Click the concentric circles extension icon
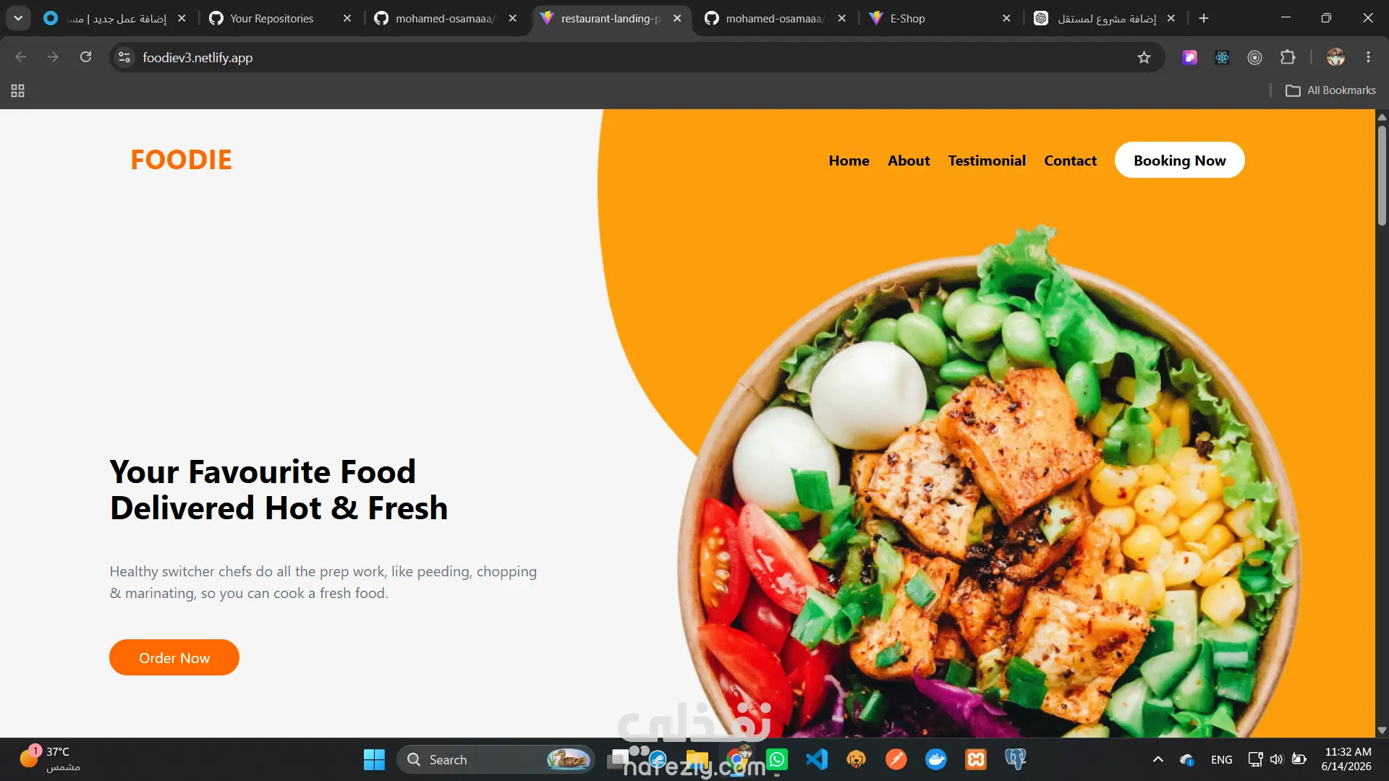This screenshot has width=1389, height=781. tap(1255, 57)
